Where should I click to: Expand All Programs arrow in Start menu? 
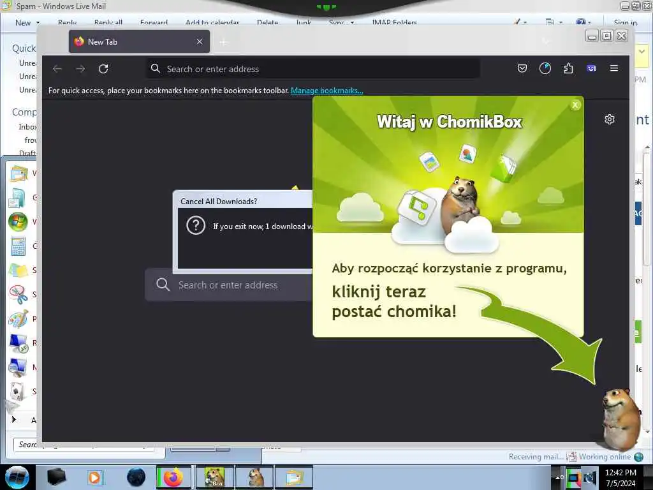coord(14,419)
